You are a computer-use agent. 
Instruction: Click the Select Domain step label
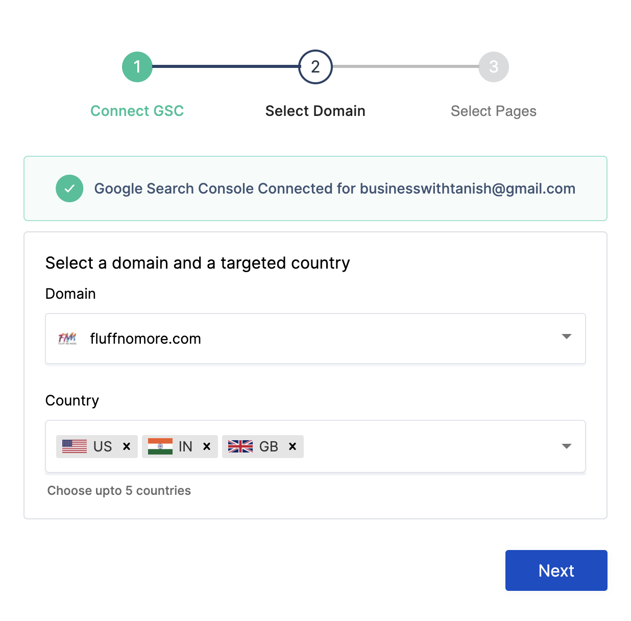315,111
